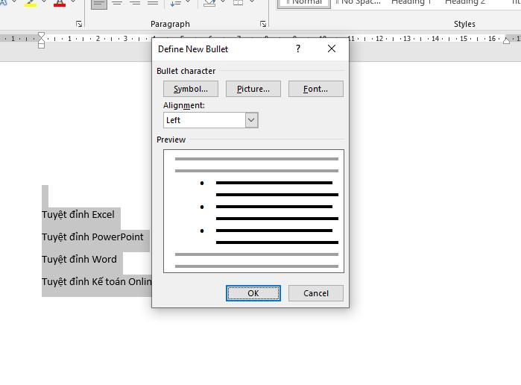Click the Alignment: label
Viewport: 521px width, 385px height.
click(184, 105)
